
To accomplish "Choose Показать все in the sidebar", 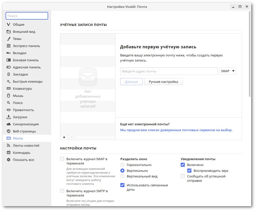I will [27, 160].
